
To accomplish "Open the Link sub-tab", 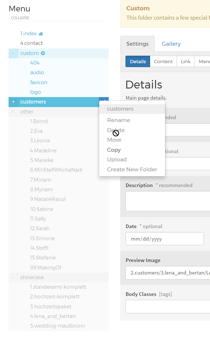I will pos(186,62).
